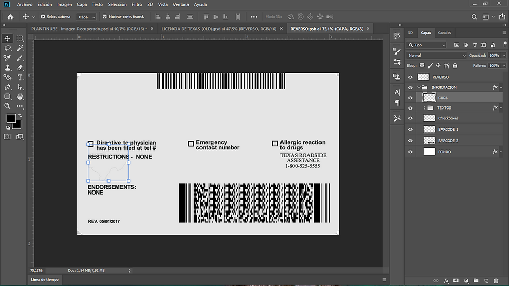Add a layer mask
509x286 pixels.
(x=456, y=280)
